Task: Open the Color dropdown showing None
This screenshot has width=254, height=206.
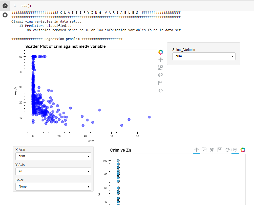Action: [x=53, y=187]
